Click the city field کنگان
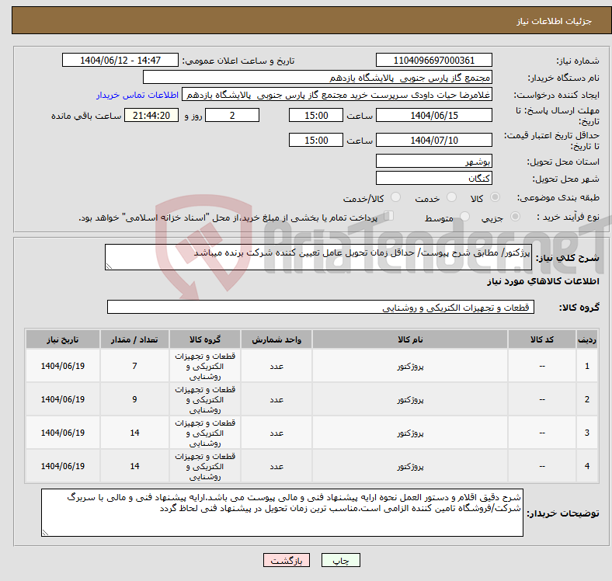 pos(433,178)
